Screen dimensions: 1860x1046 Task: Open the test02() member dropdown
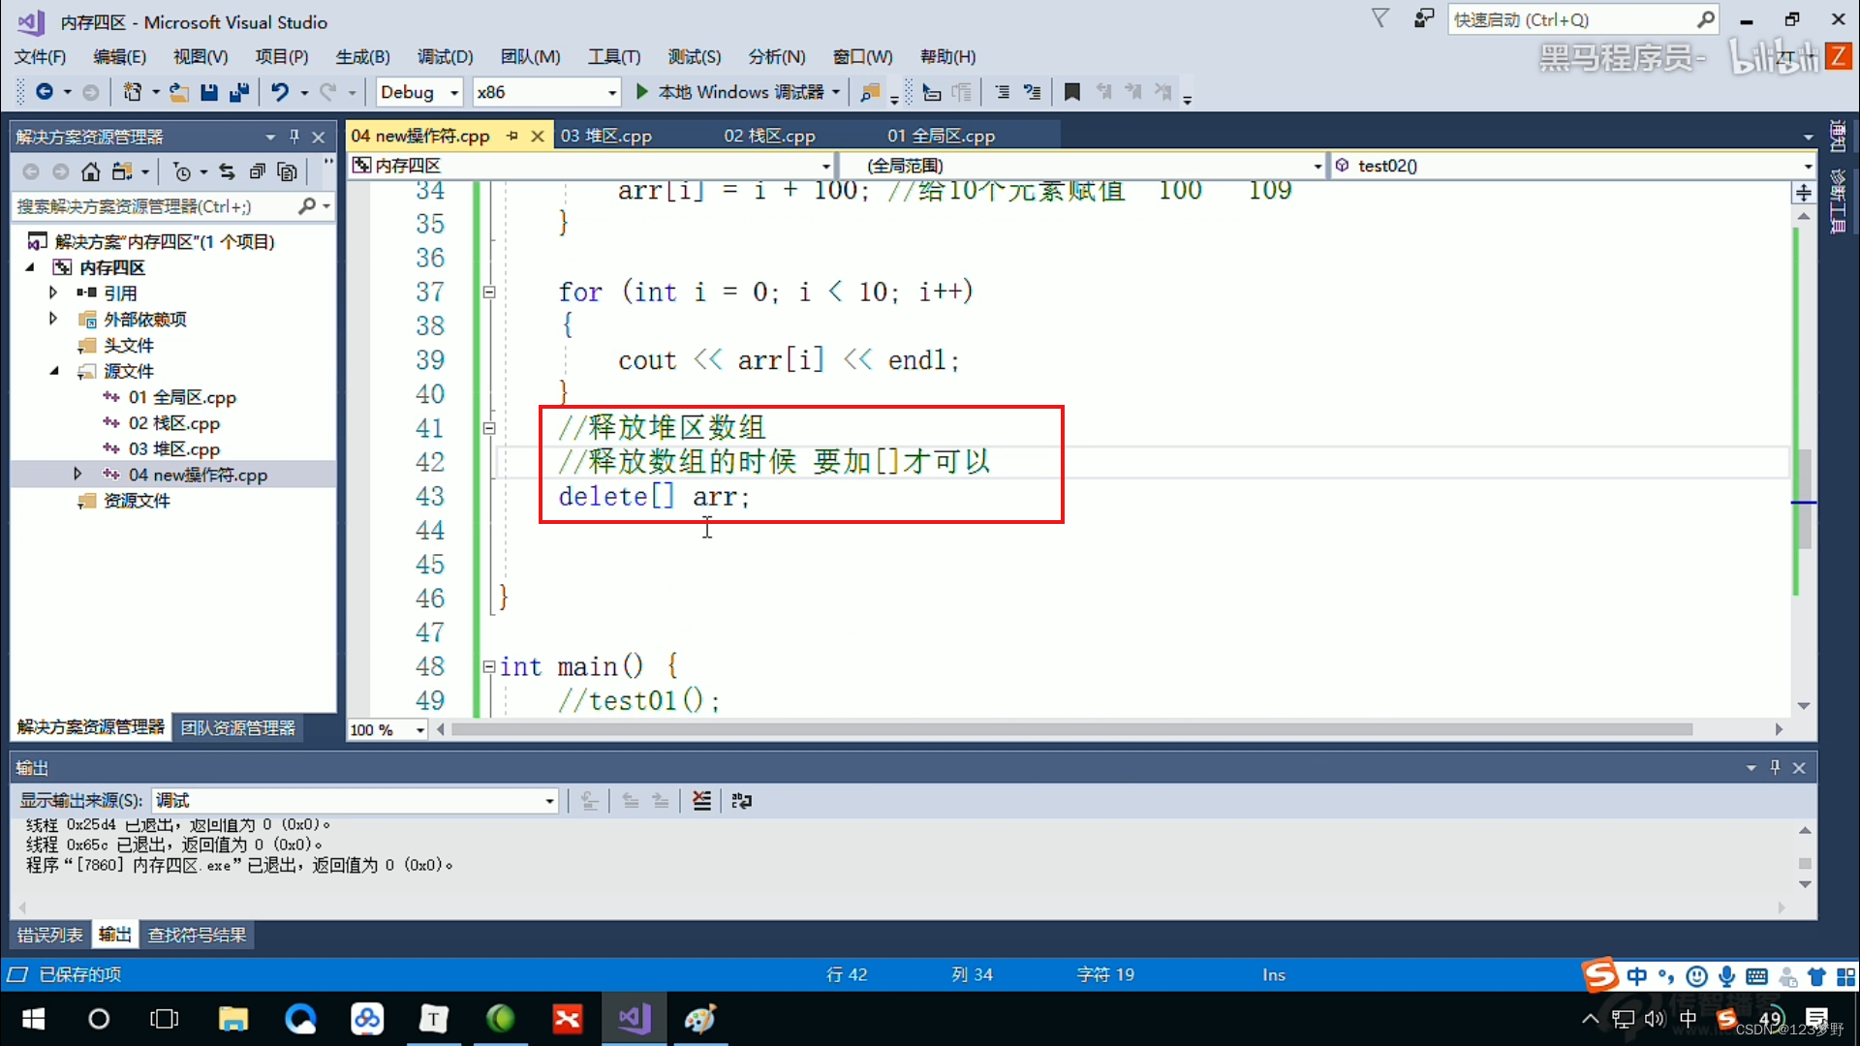pos(1807,166)
